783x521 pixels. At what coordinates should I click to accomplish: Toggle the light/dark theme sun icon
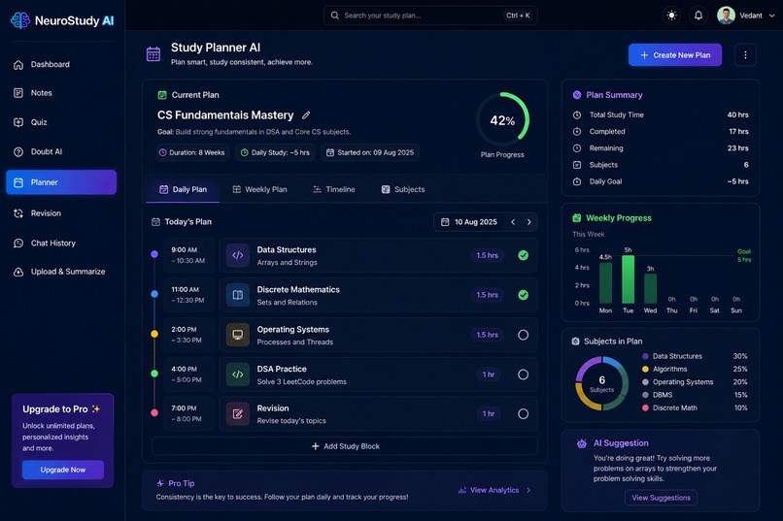point(671,16)
